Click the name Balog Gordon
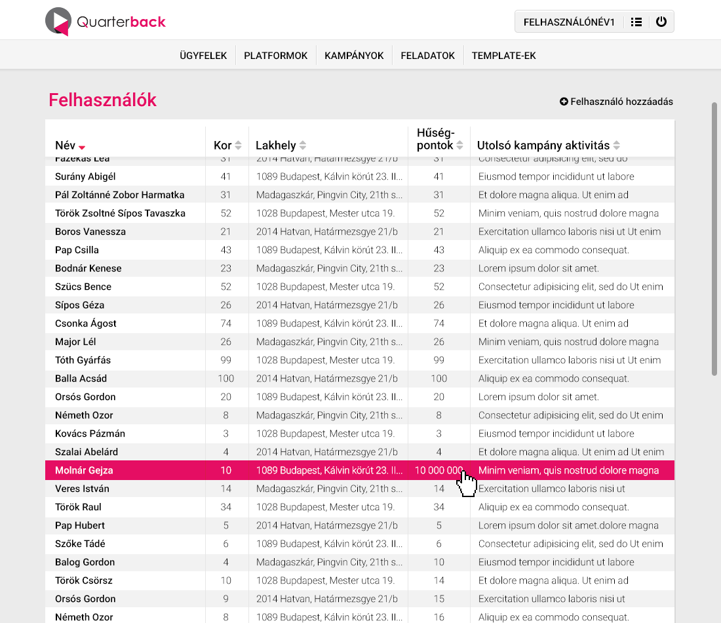 pyautogui.click(x=85, y=563)
